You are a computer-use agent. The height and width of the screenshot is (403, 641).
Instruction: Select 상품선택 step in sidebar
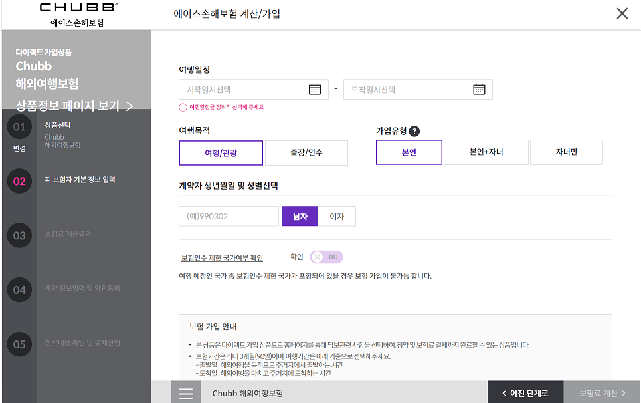tap(58, 125)
